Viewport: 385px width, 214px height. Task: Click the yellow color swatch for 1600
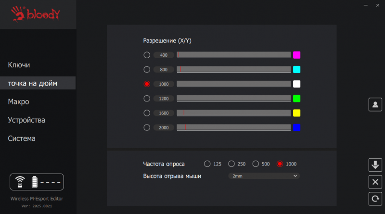pyautogui.click(x=297, y=113)
